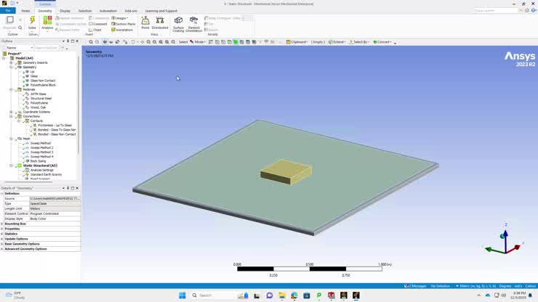This screenshot has height=302, width=538.
Task: Click the Solve lightning bolt icon
Action: (x=32, y=23)
